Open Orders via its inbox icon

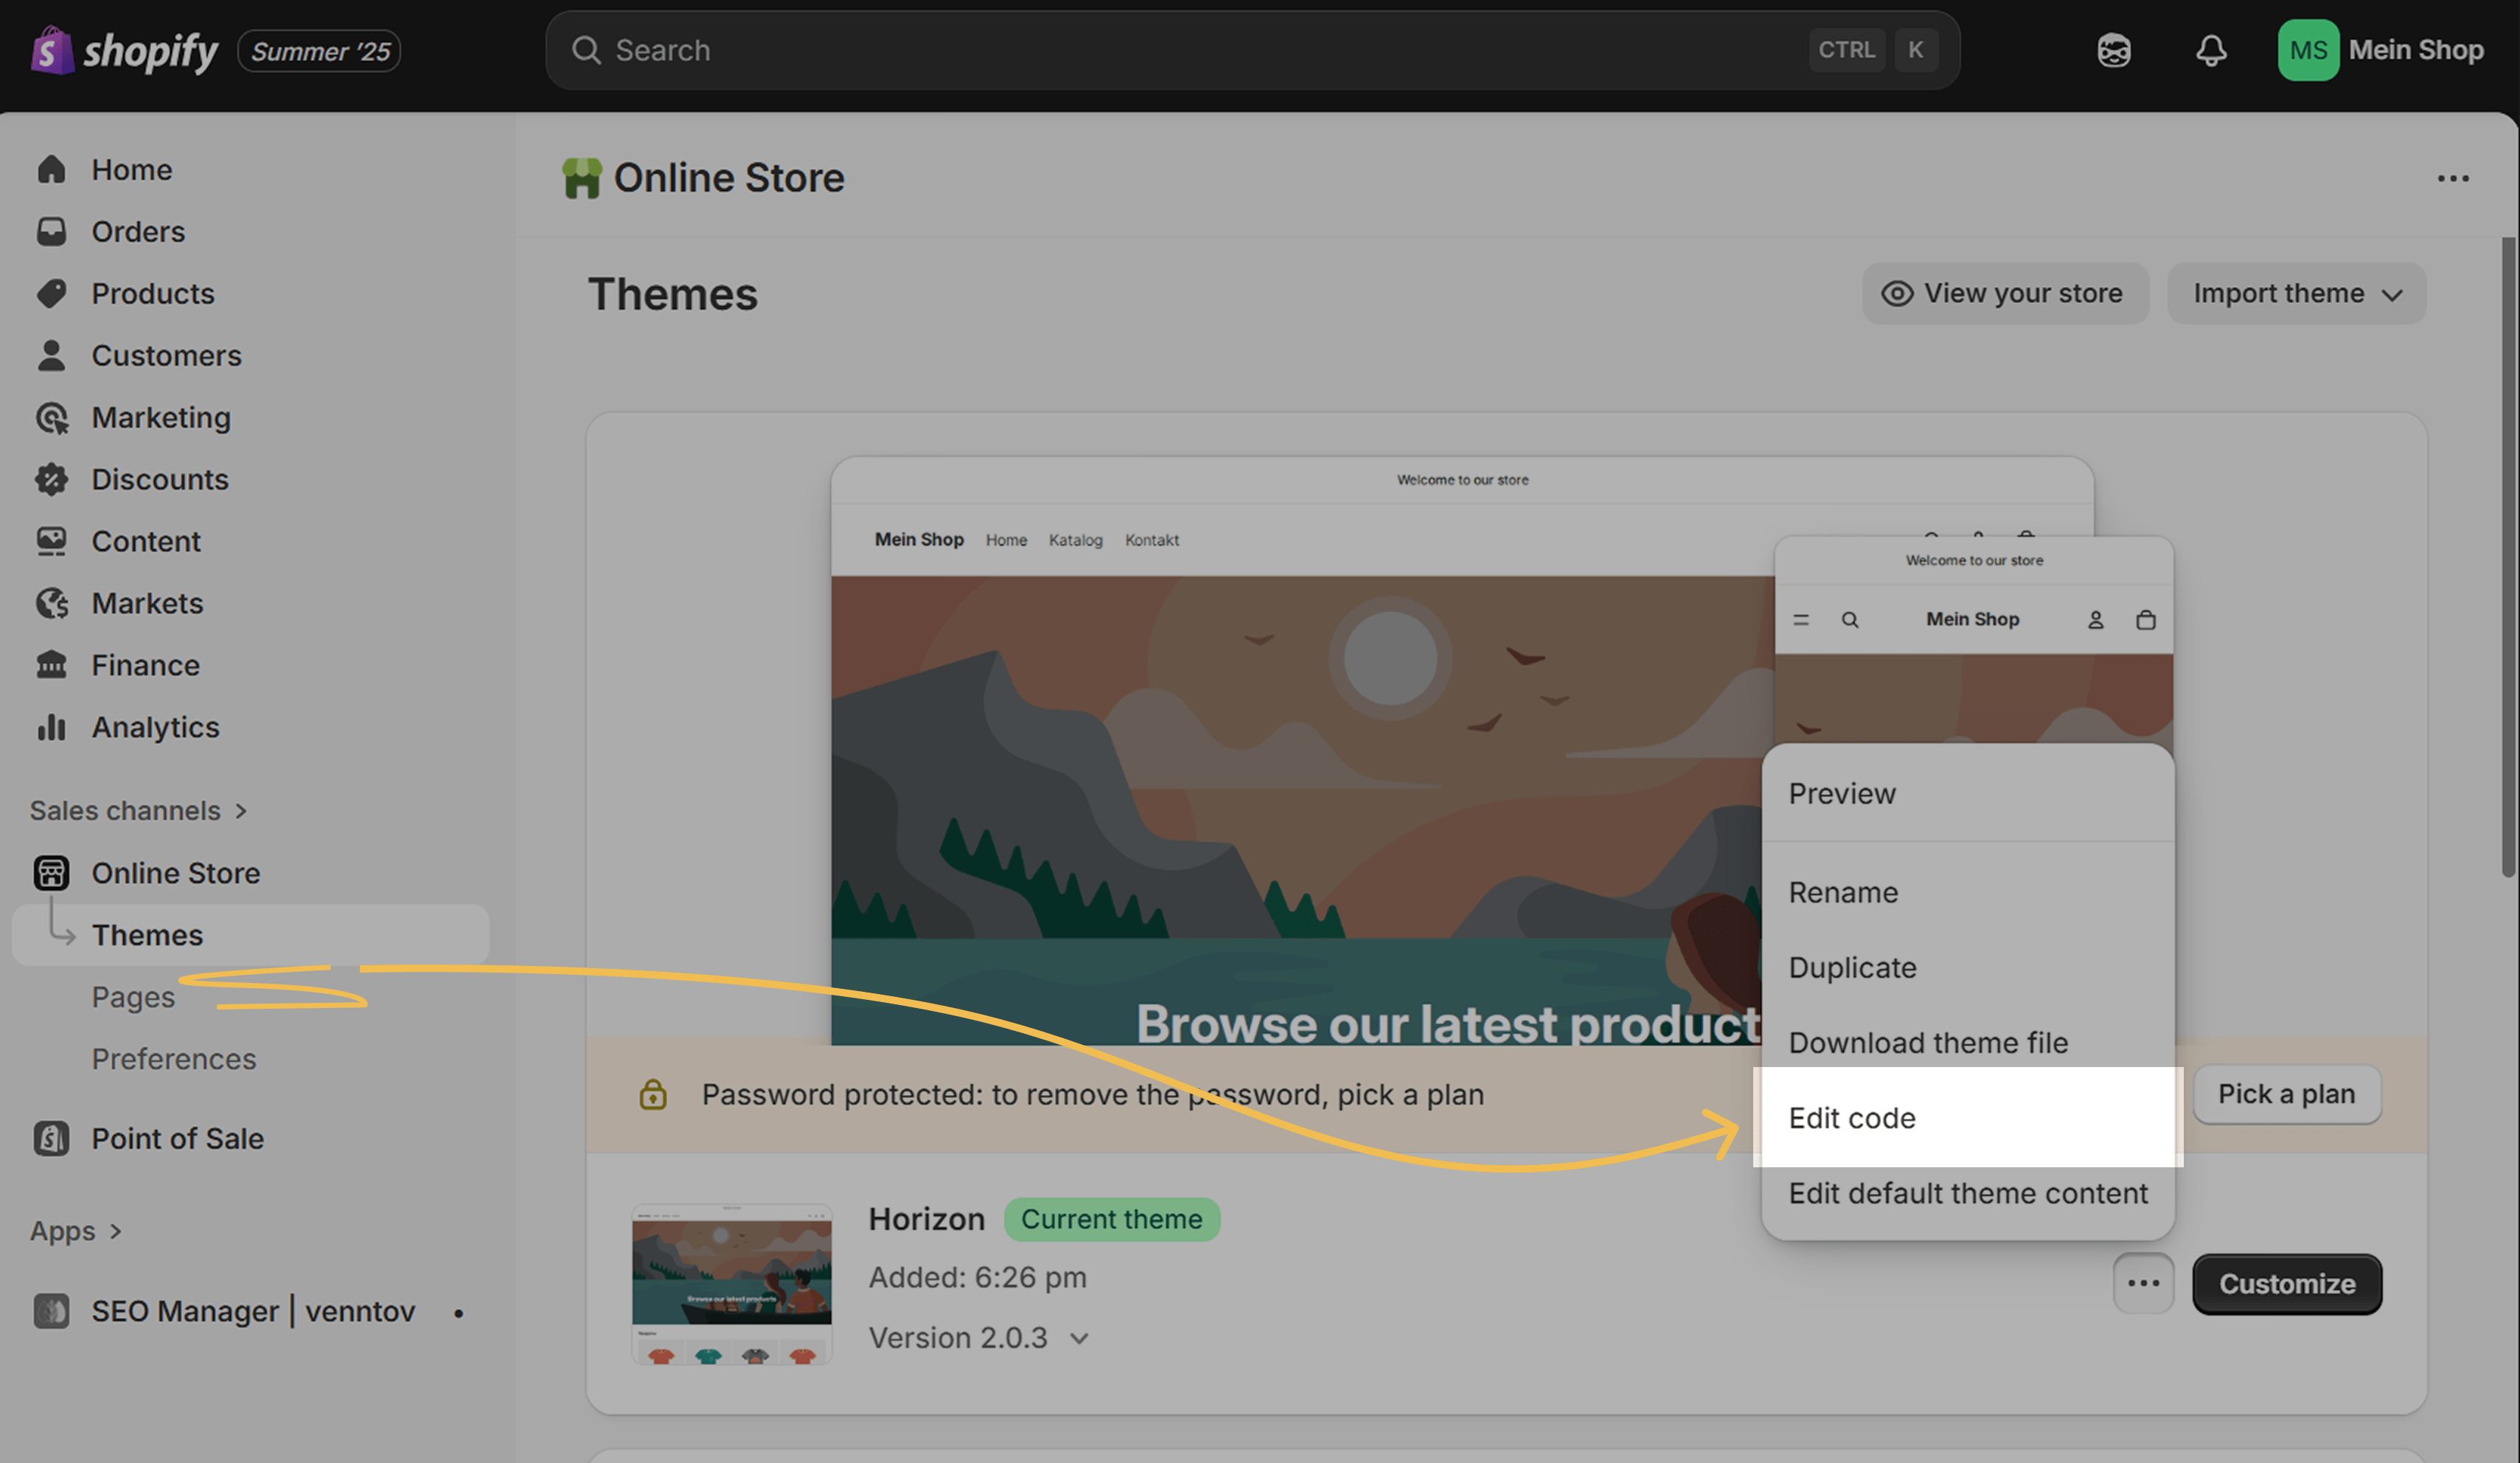coord(51,231)
